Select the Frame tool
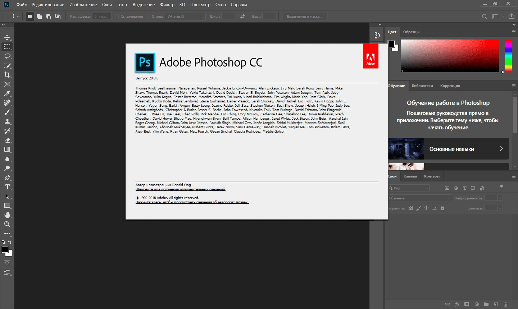This screenshot has width=518, height=309. pos(7,84)
